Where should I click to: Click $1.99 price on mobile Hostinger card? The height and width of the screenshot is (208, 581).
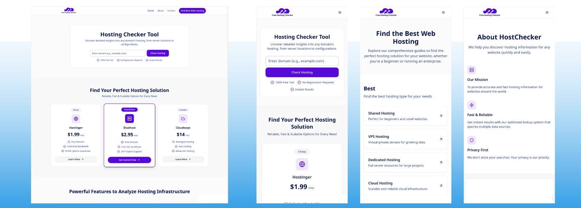pyautogui.click(x=299, y=187)
